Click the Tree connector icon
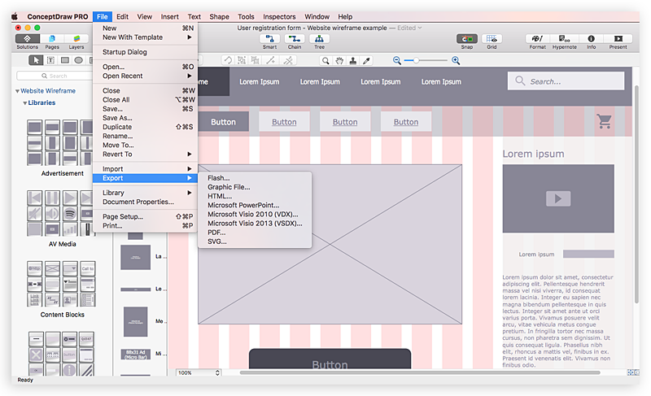 [x=319, y=39]
